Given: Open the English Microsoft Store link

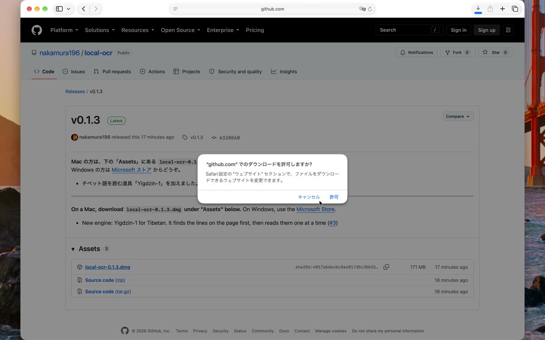Looking at the screenshot, I should [316, 209].
